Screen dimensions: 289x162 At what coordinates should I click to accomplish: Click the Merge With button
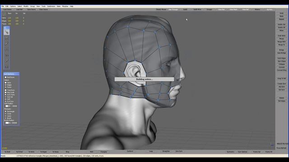point(281,42)
